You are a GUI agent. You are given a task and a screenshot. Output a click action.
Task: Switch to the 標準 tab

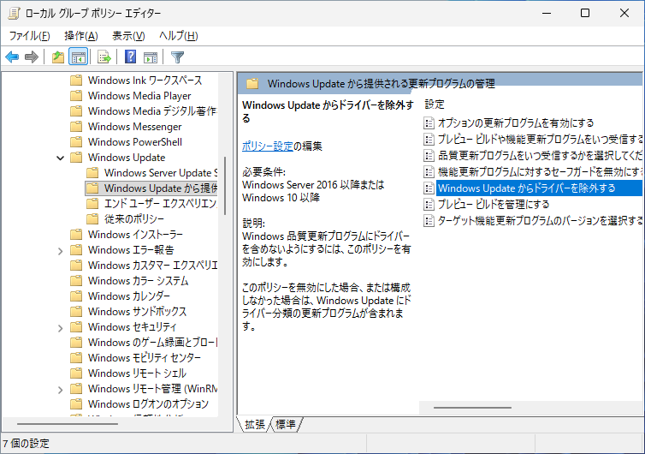(x=286, y=424)
